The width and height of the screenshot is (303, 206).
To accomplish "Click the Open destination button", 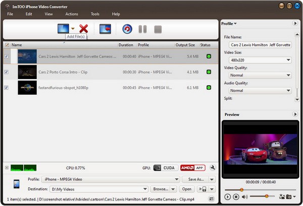I will coord(187,189).
